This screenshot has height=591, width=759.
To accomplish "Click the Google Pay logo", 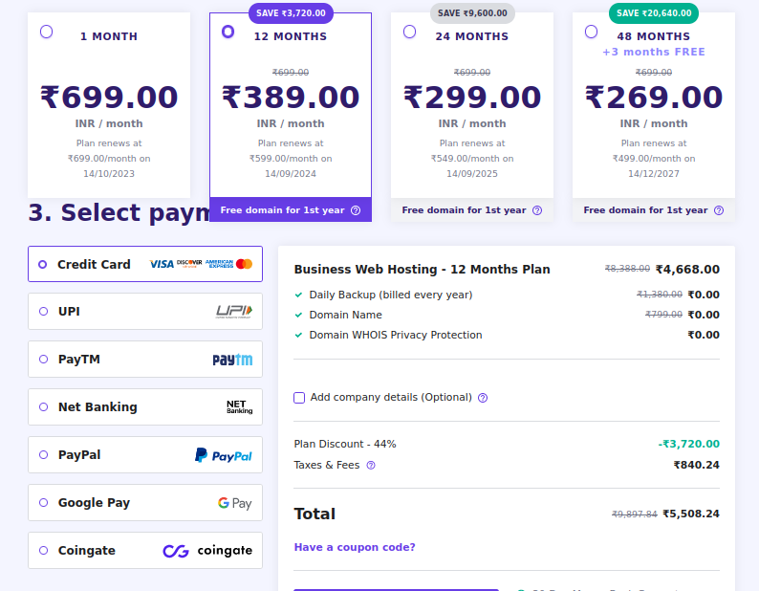I will point(234,503).
